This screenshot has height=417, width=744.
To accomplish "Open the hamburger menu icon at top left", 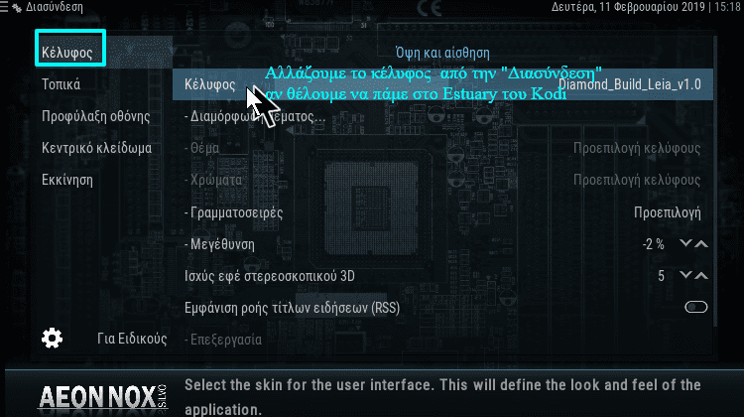I will click(x=4, y=7).
